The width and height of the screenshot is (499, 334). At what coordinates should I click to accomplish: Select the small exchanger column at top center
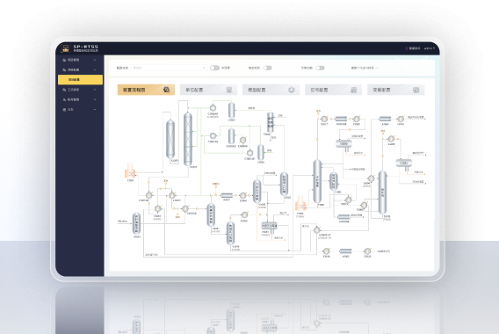click(x=271, y=122)
